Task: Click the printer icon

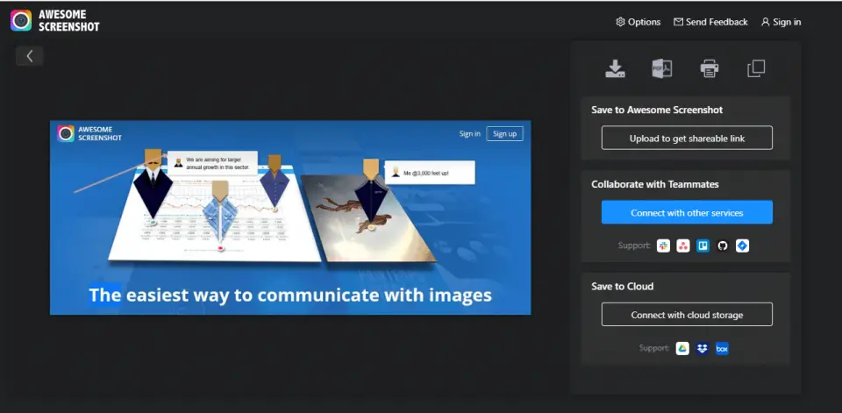Action: pos(710,68)
